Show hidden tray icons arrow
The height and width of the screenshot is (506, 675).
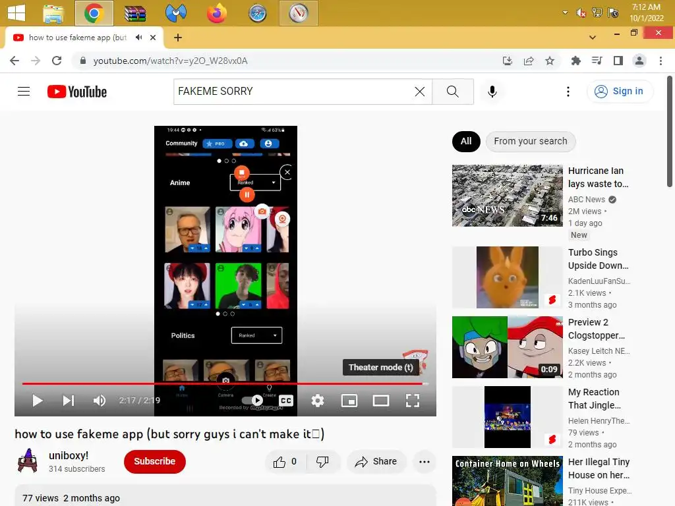point(565,13)
